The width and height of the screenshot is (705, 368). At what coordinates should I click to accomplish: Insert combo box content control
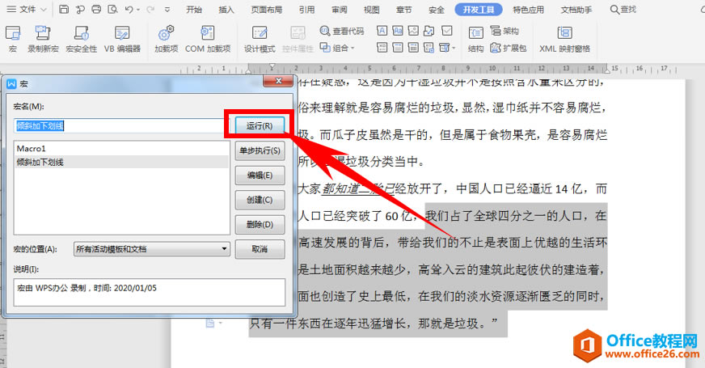point(382,47)
